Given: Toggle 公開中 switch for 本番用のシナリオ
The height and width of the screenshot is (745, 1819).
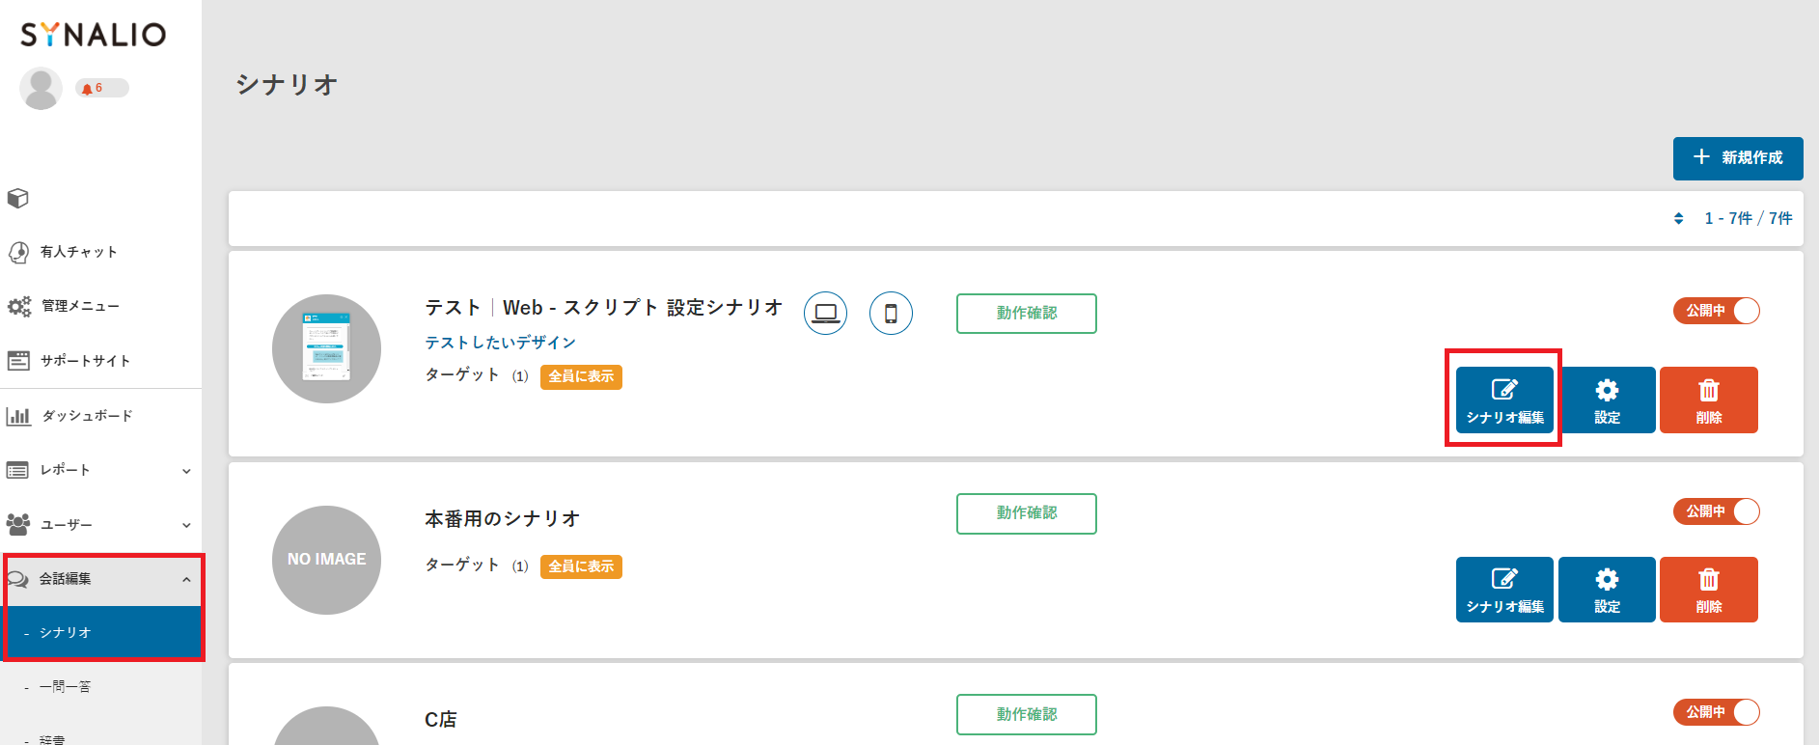Looking at the screenshot, I should 1716,511.
